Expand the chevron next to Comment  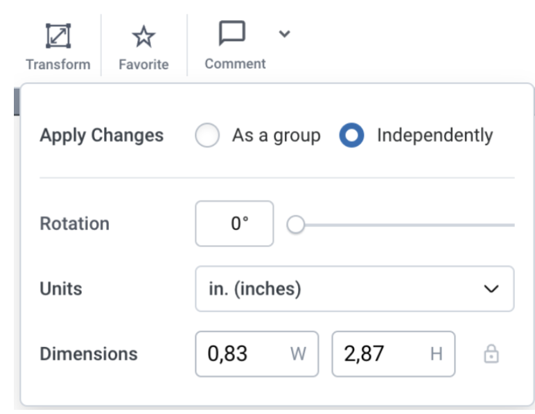coord(283,34)
